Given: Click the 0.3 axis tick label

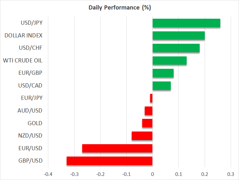Looking at the screenshot, I should [230, 174].
